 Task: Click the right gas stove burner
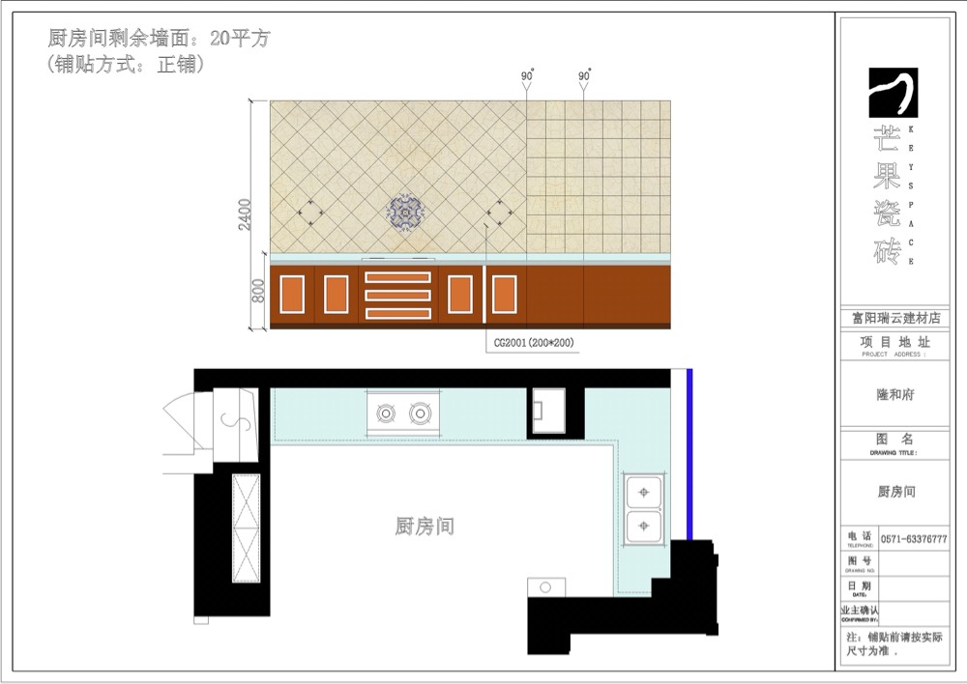(x=419, y=413)
